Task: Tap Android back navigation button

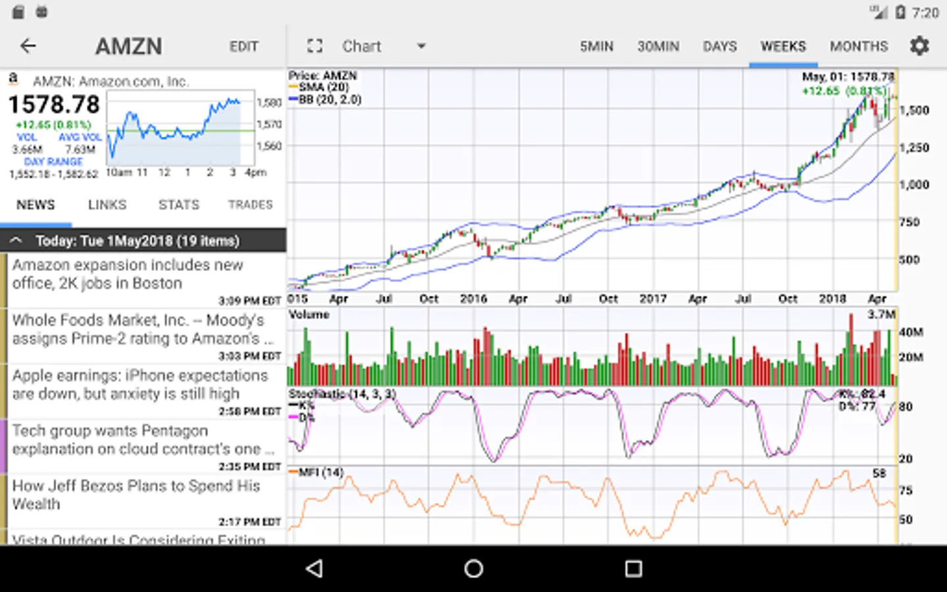Action: click(x=315, y=568)
